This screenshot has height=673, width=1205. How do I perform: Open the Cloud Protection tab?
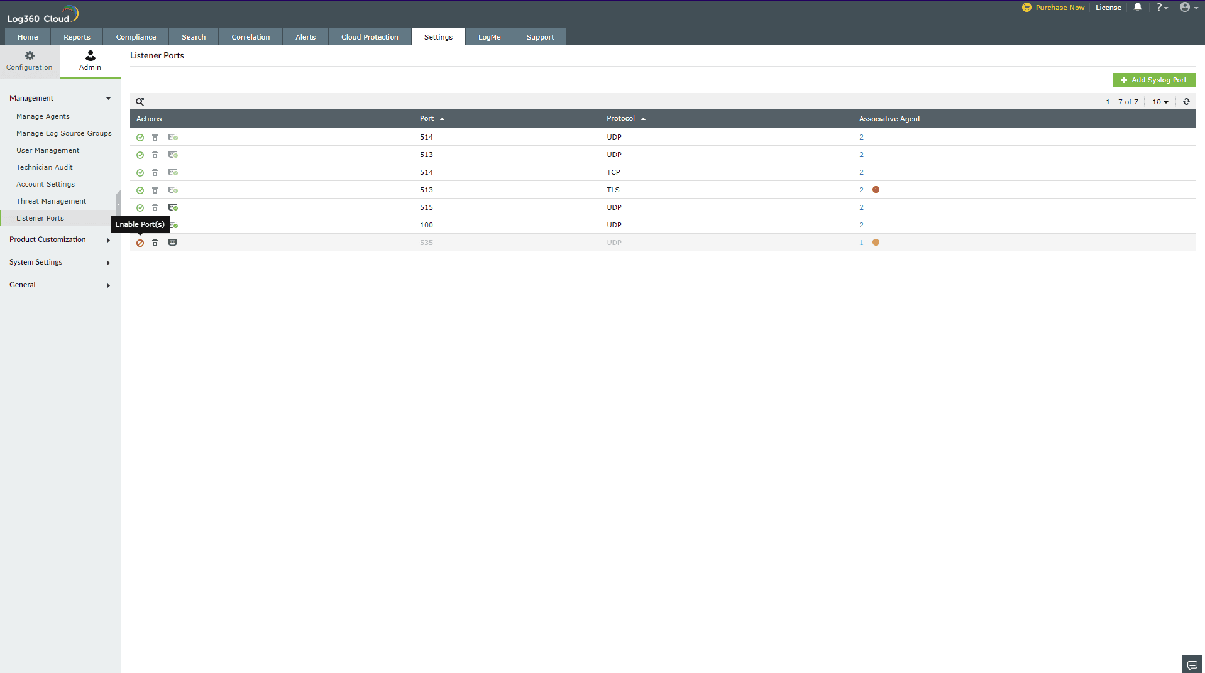370,37
